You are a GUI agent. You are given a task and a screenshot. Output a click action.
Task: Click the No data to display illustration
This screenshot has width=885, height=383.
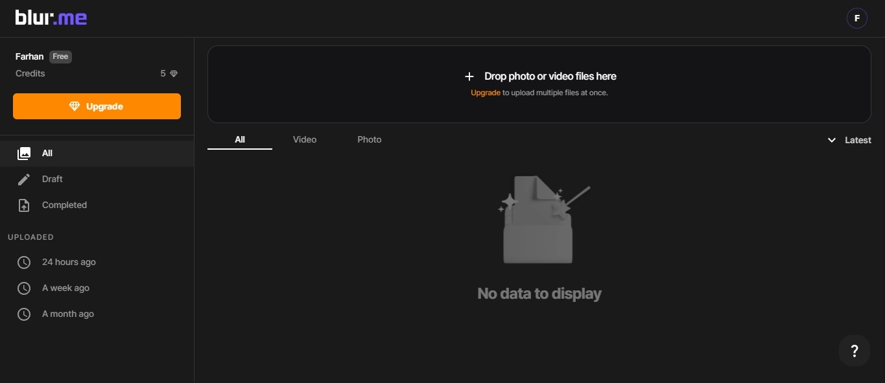click(539, 220)
